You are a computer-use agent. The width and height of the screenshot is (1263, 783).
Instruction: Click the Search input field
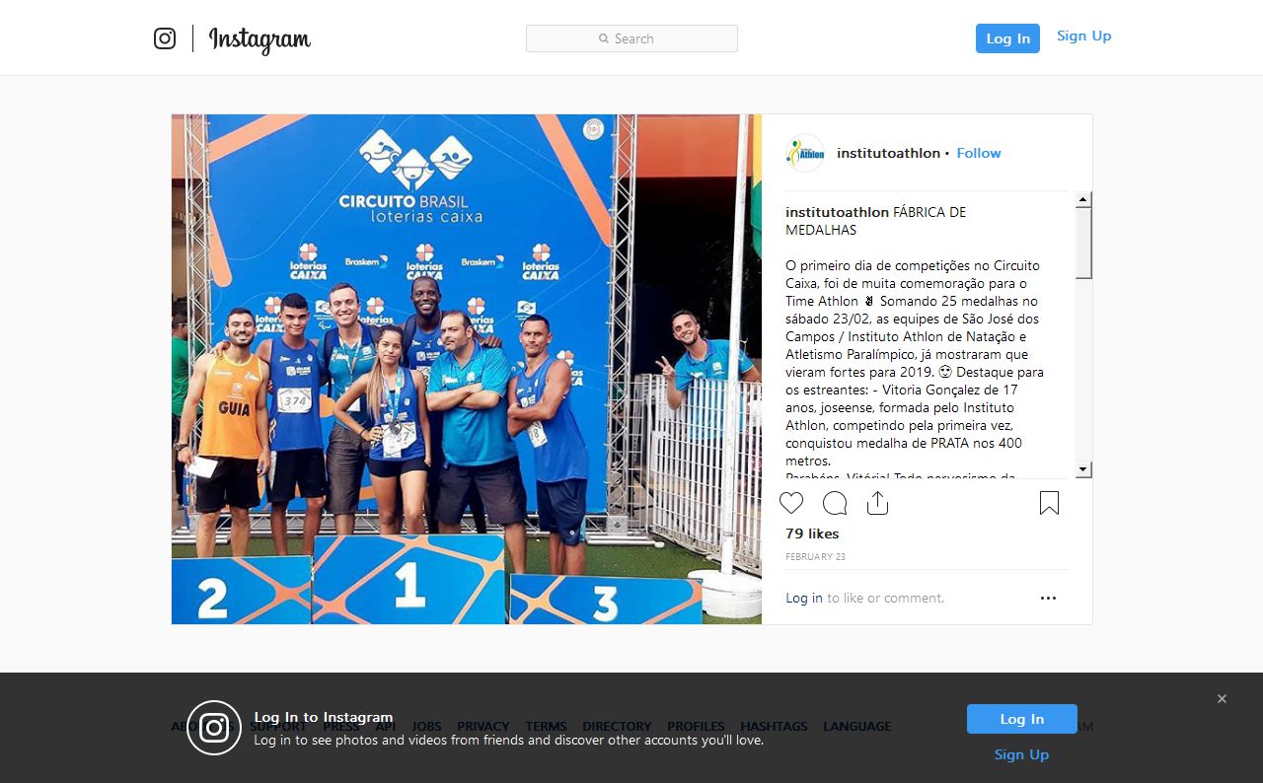click(631, 38)
